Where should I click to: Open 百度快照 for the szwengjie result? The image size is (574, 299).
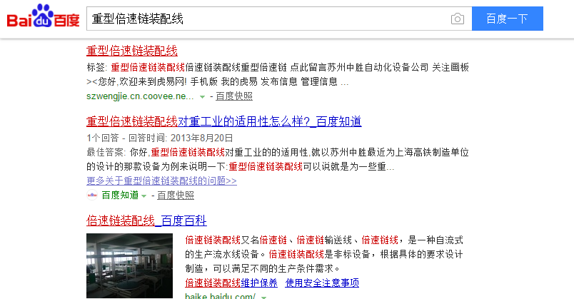click(x=234, y=96)
